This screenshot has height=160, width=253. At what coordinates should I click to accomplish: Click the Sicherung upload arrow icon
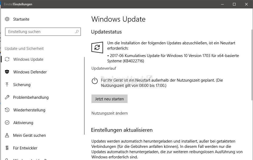(7, 84)
